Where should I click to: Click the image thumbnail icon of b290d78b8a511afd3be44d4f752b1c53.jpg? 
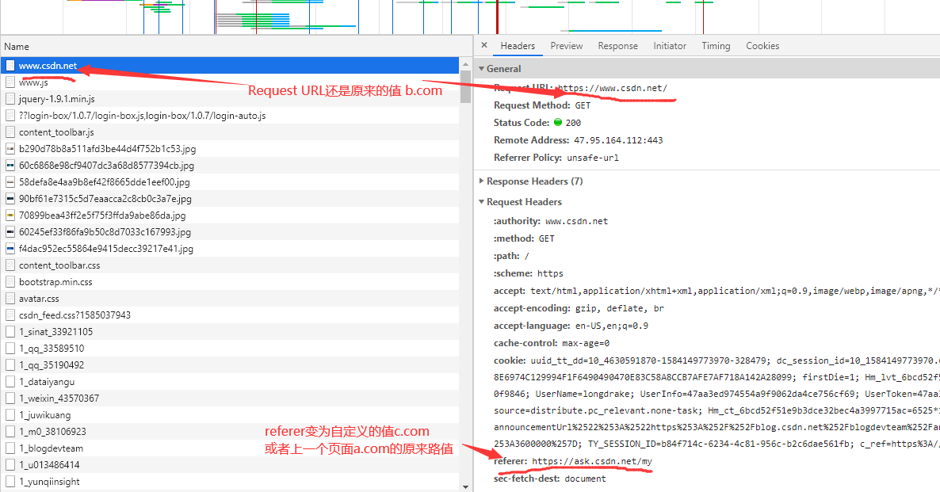click(10, 149)
